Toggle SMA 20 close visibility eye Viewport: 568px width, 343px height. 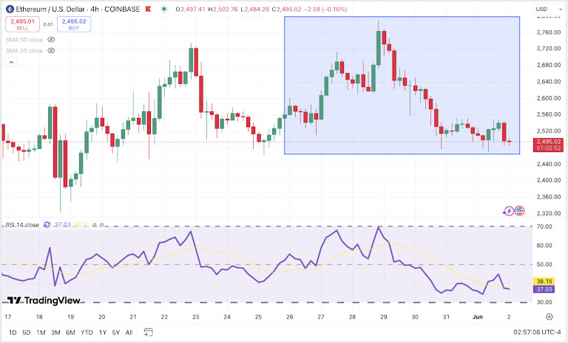51,51
